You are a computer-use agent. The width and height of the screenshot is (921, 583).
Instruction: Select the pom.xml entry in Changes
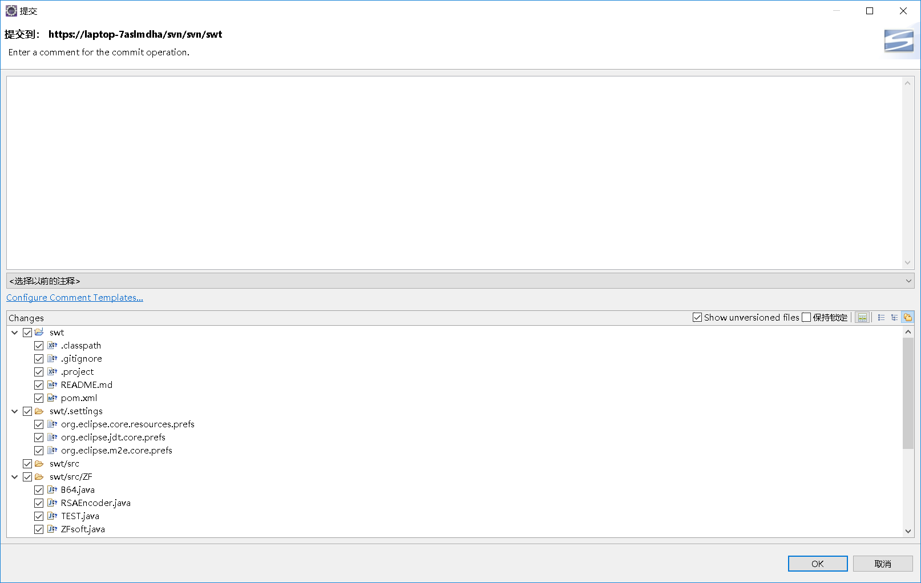(x=79, y=398)
